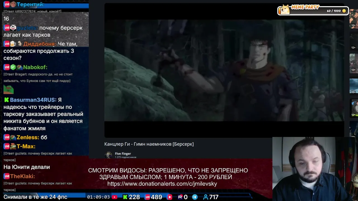Click the LIVE viewer count 489

click(x=156, y=197)
